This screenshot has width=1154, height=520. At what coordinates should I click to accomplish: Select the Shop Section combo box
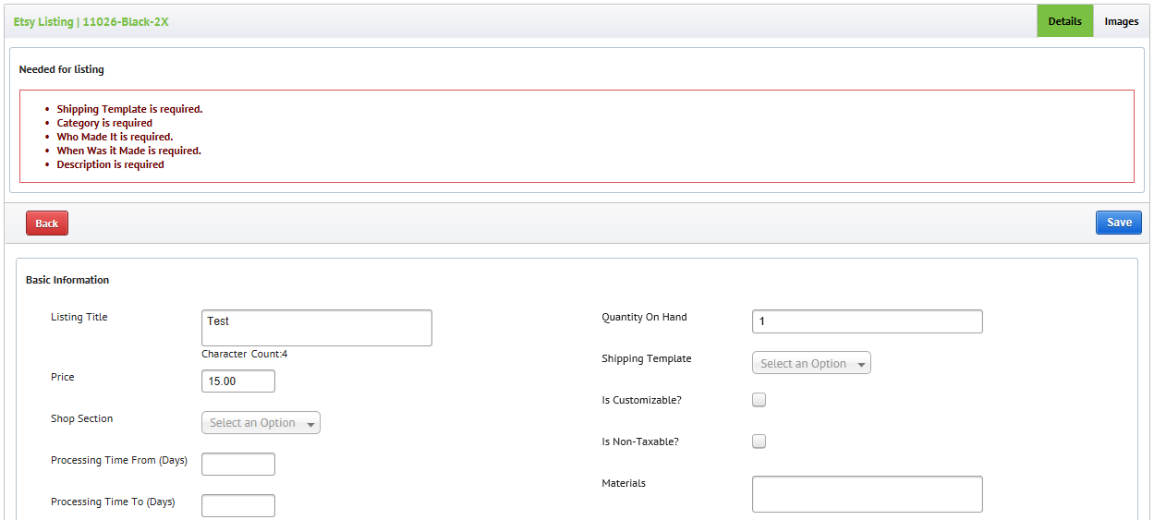point(261,423)
